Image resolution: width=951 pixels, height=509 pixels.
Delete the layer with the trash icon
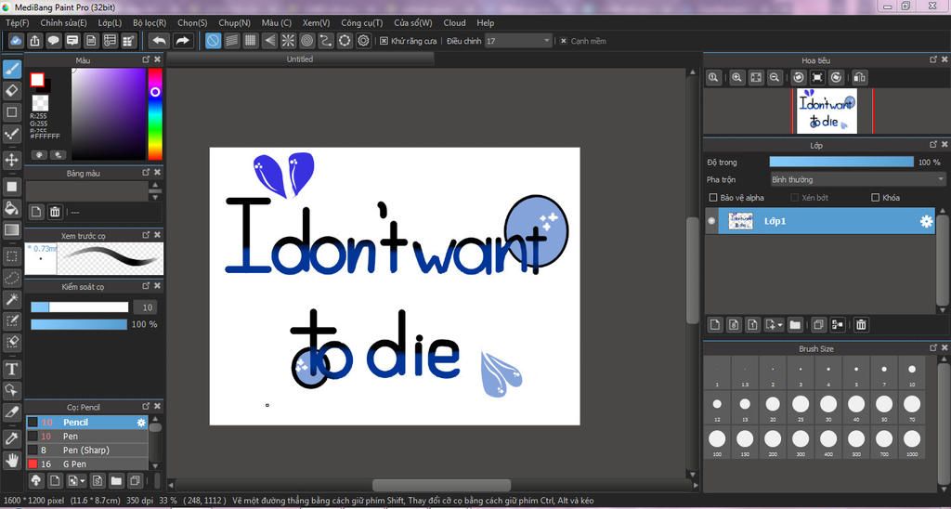point(861,324)
